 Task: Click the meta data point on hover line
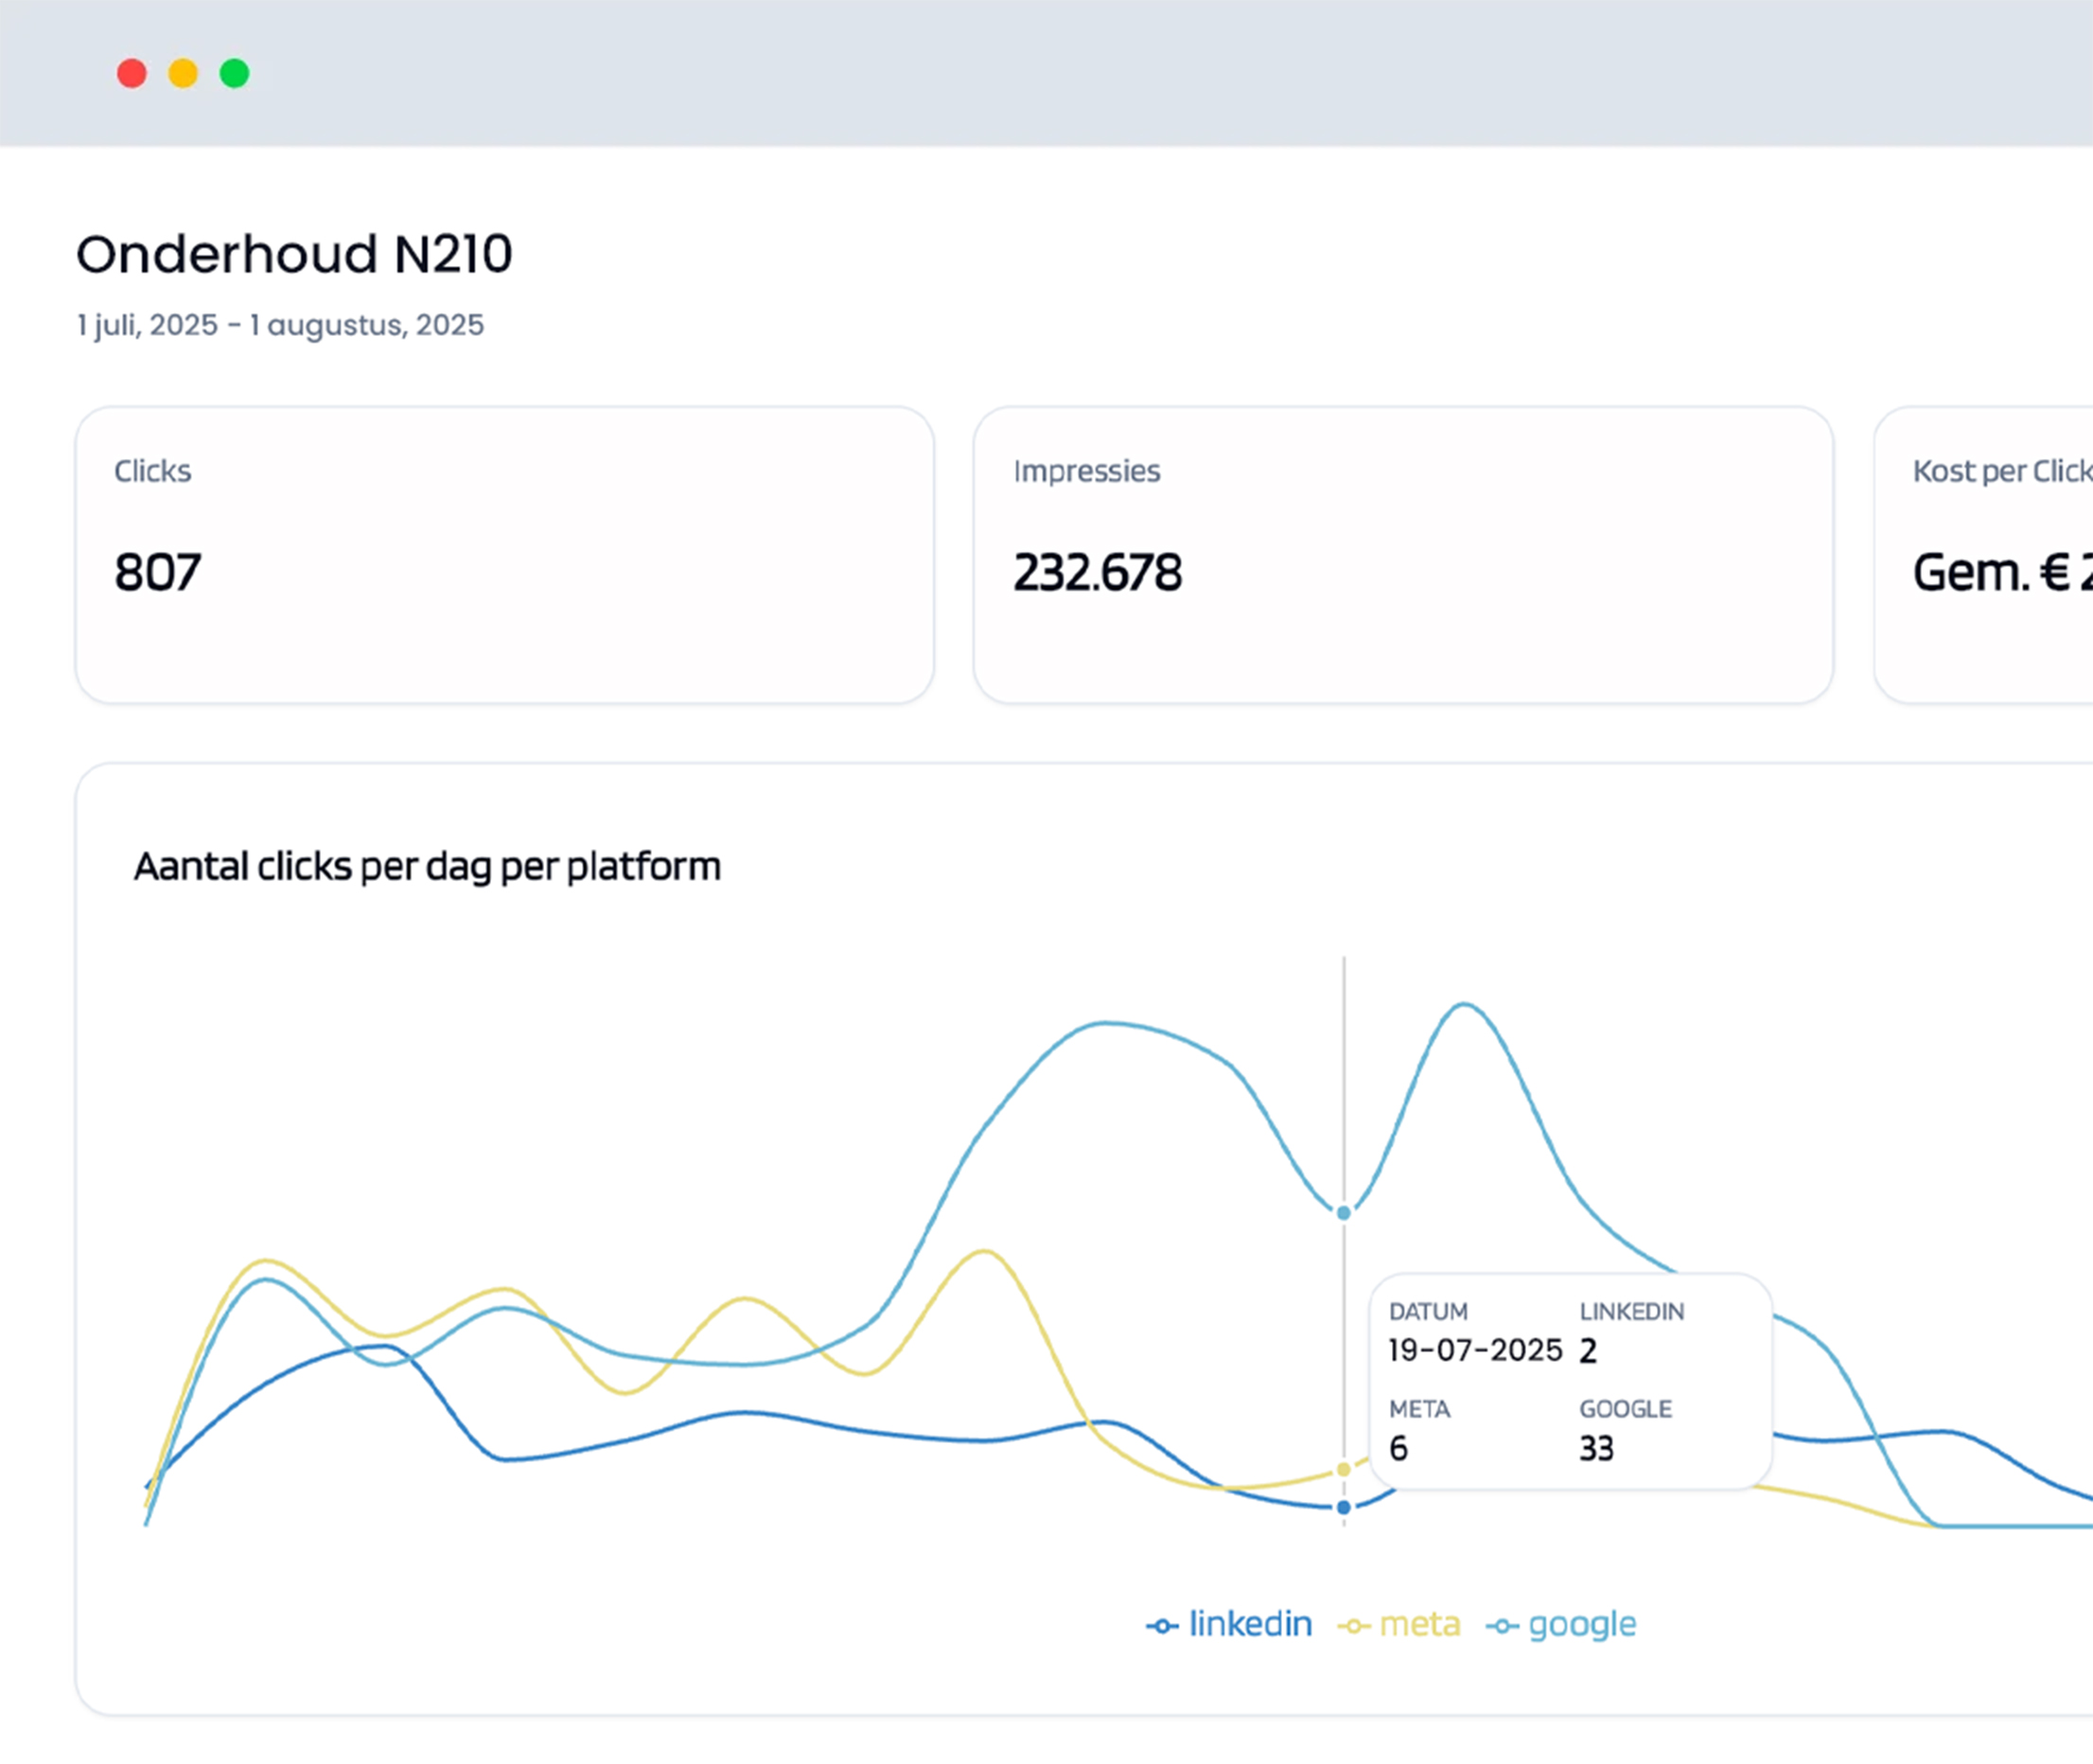tap(1343, 1469)
